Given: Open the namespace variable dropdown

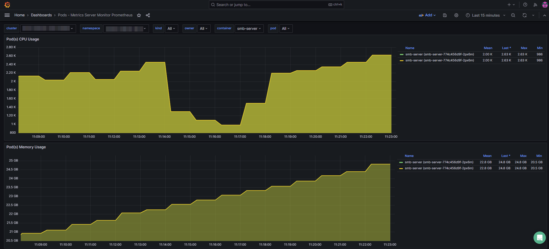Looking at the screenshot, I should pos(126,28).
